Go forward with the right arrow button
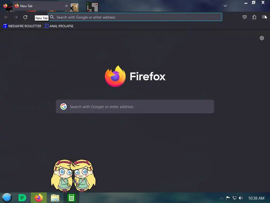 click(x=16, y=17)
